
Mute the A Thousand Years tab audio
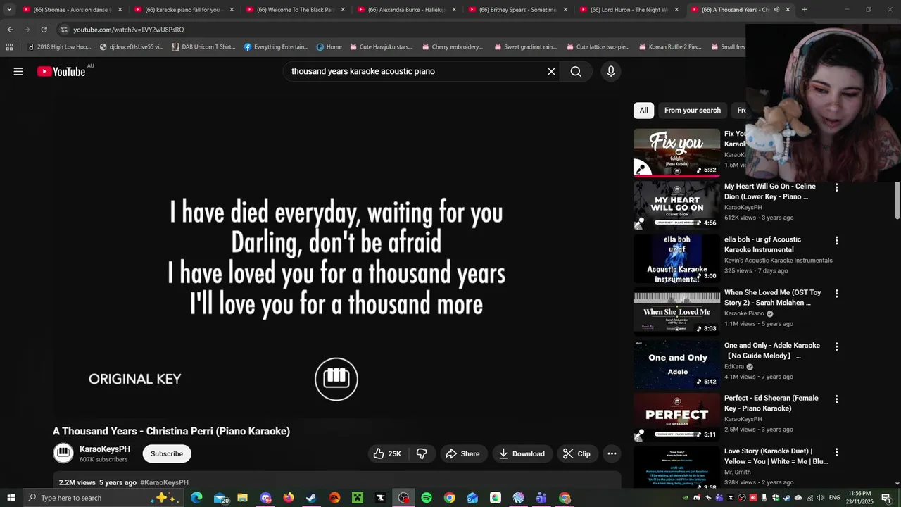click(776, 10)
